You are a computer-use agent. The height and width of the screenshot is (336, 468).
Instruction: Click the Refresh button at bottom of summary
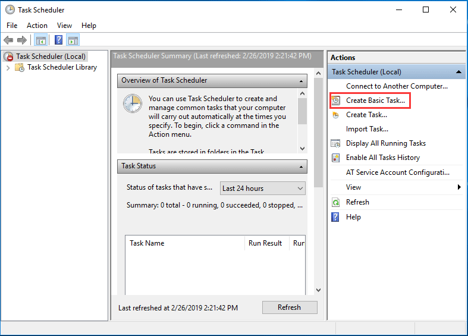pos(290,307)
